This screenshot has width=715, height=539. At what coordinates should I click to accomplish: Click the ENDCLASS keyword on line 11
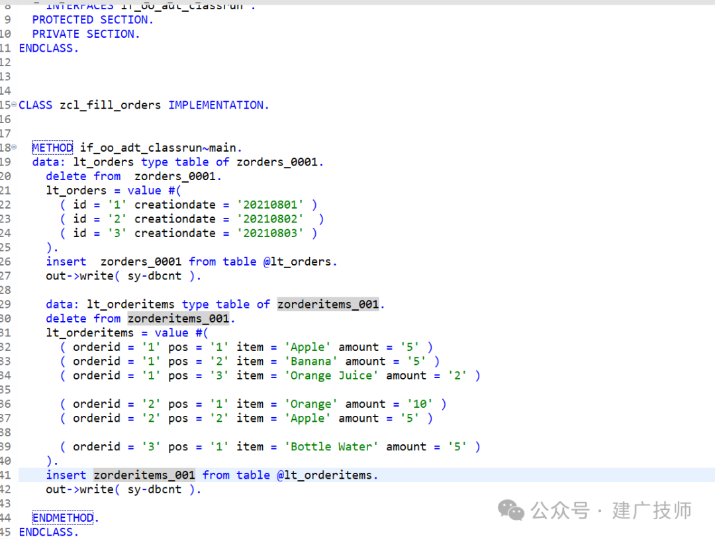point(48,48)
